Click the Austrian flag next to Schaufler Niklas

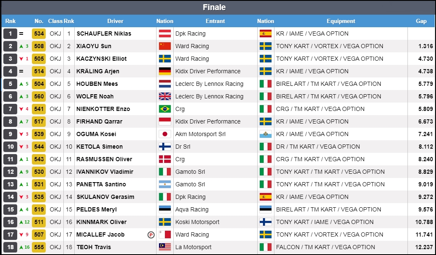click(x=164, y=33)
